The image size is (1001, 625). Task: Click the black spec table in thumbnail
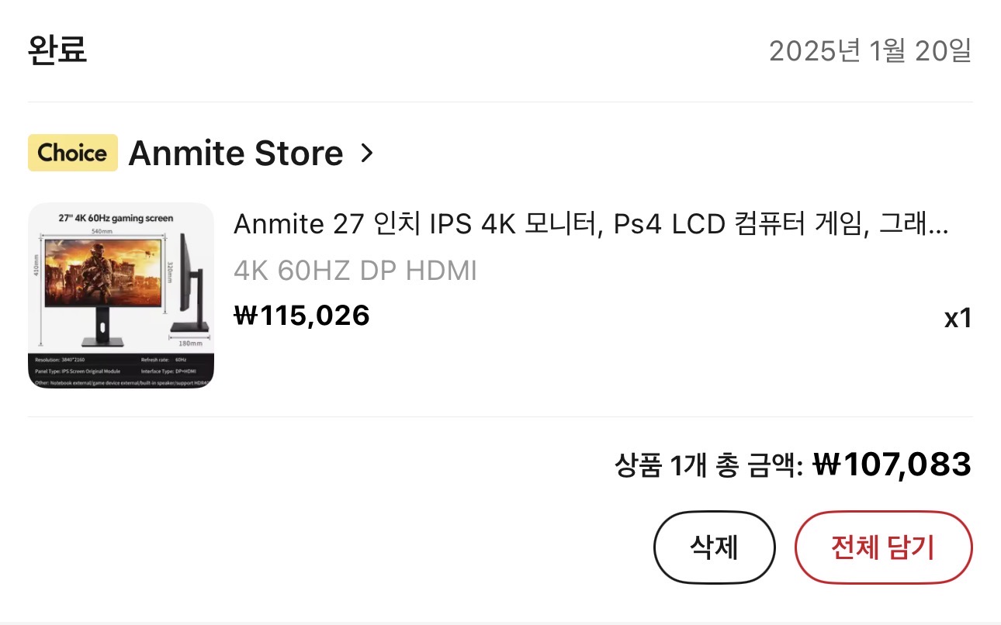tap(120, 370)
